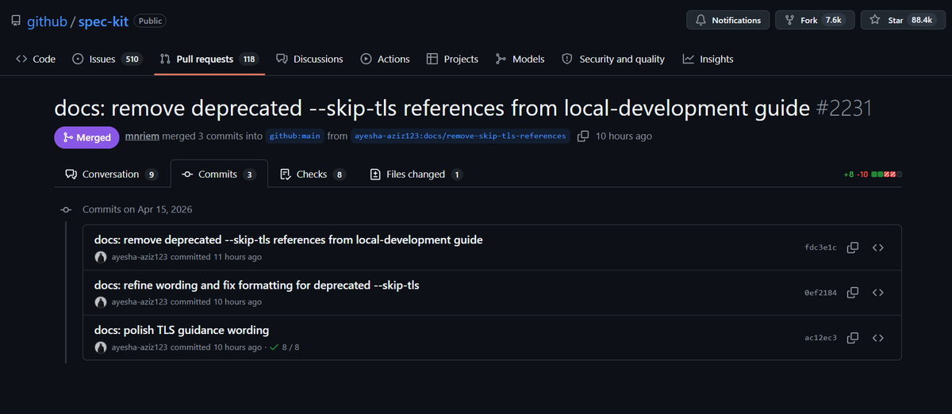Screen dimensions: 952x414
Task: Click the pull request number #2231
Action: click(844, 108)
